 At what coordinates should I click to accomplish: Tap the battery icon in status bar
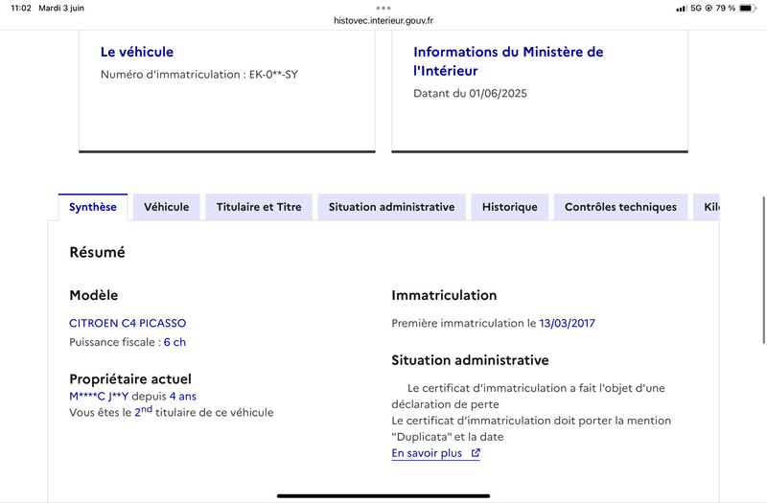[747, 8]
